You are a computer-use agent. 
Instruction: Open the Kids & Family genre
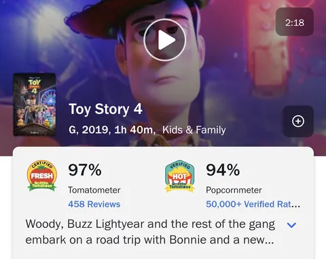(x=194, y=129)
